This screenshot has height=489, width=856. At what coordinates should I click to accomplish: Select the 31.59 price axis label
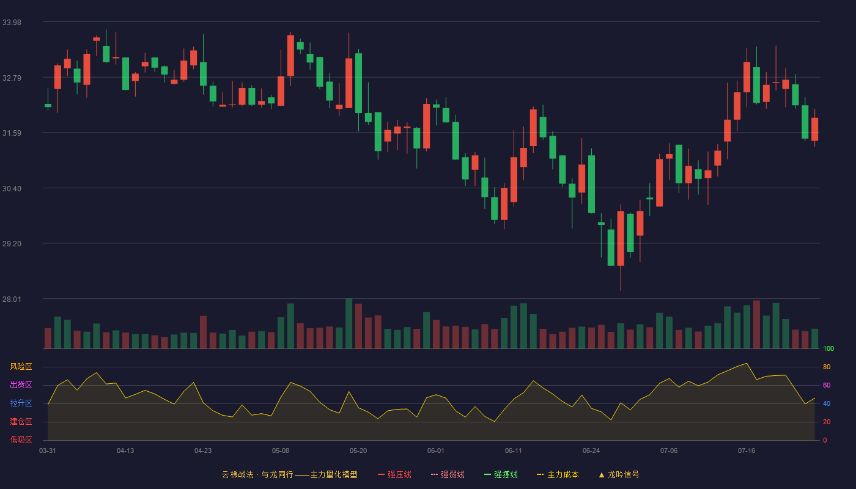pos(12,133)
